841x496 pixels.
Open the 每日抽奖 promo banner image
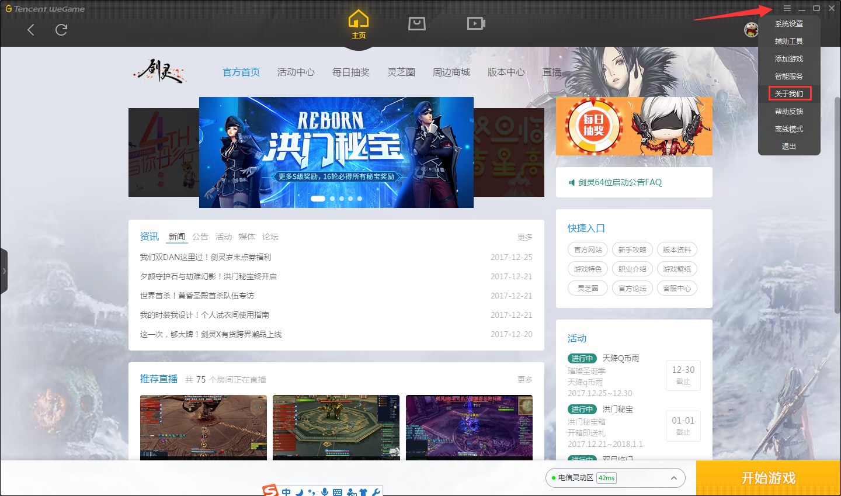pyautogui.click(x=634, y=126)
